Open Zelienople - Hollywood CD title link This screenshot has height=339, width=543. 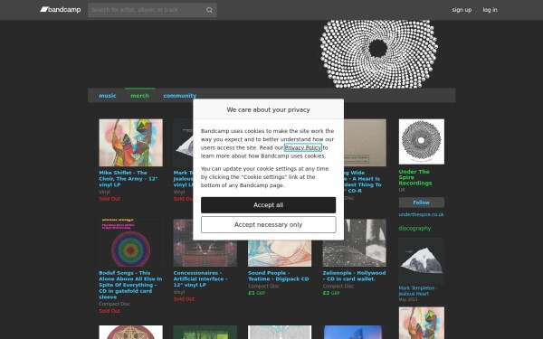[x=354, y=276]
